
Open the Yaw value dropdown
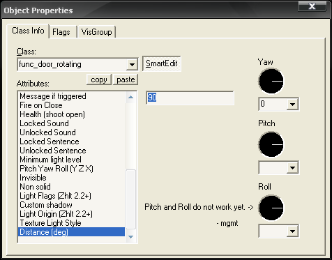(x=292, y=105)
